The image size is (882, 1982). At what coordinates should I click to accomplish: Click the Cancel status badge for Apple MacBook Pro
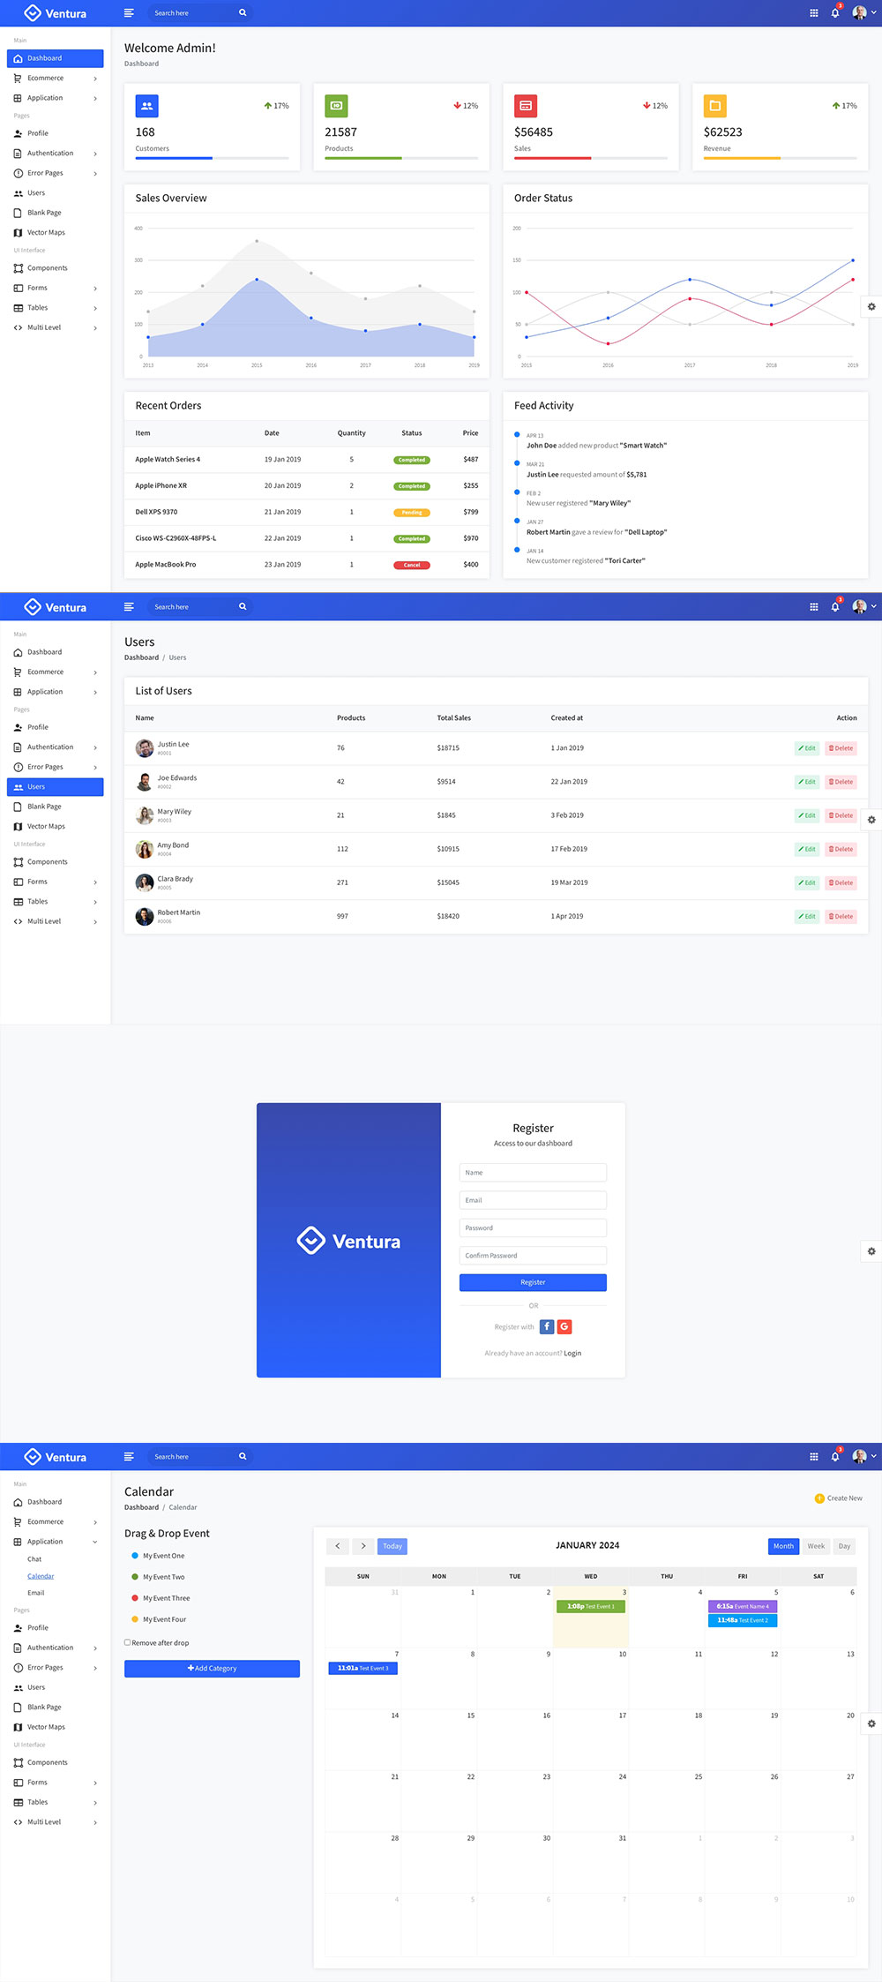412,565
